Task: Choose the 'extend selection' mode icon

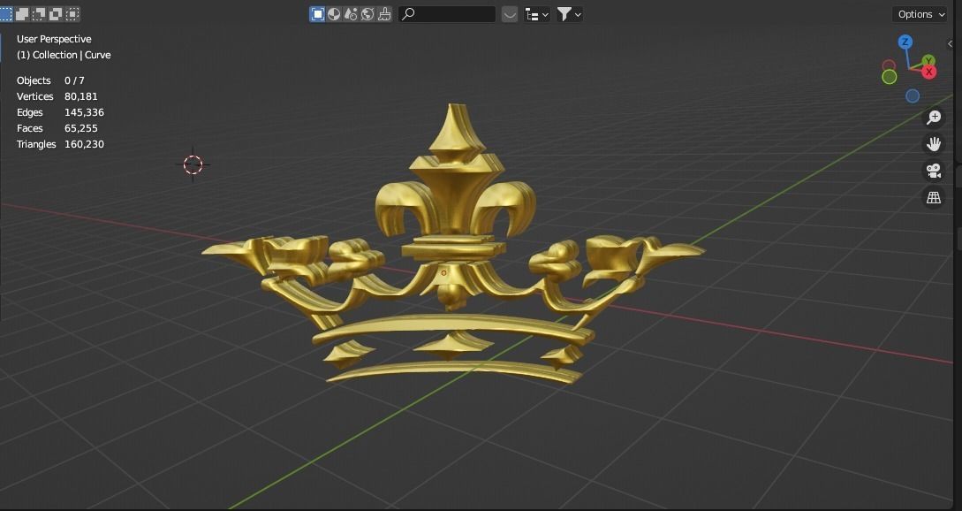Action: click(22, 13)
